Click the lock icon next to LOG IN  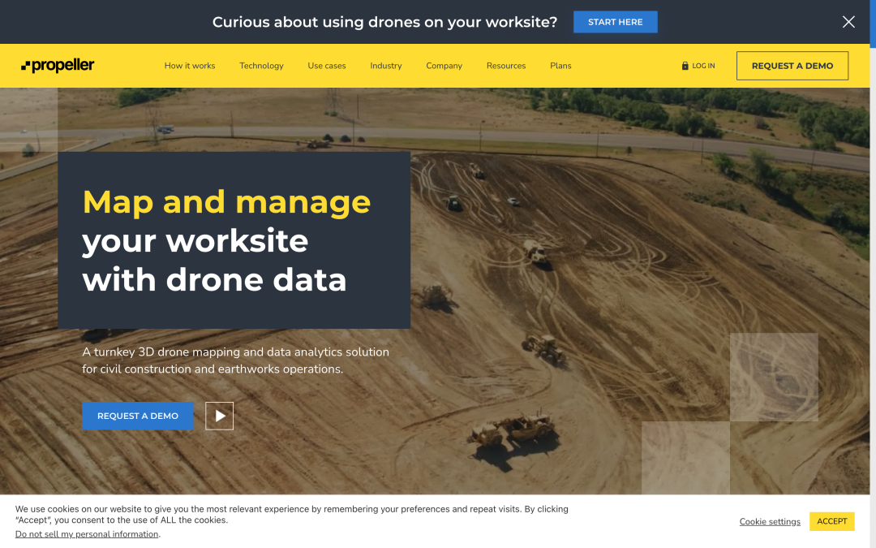(684, 65)
